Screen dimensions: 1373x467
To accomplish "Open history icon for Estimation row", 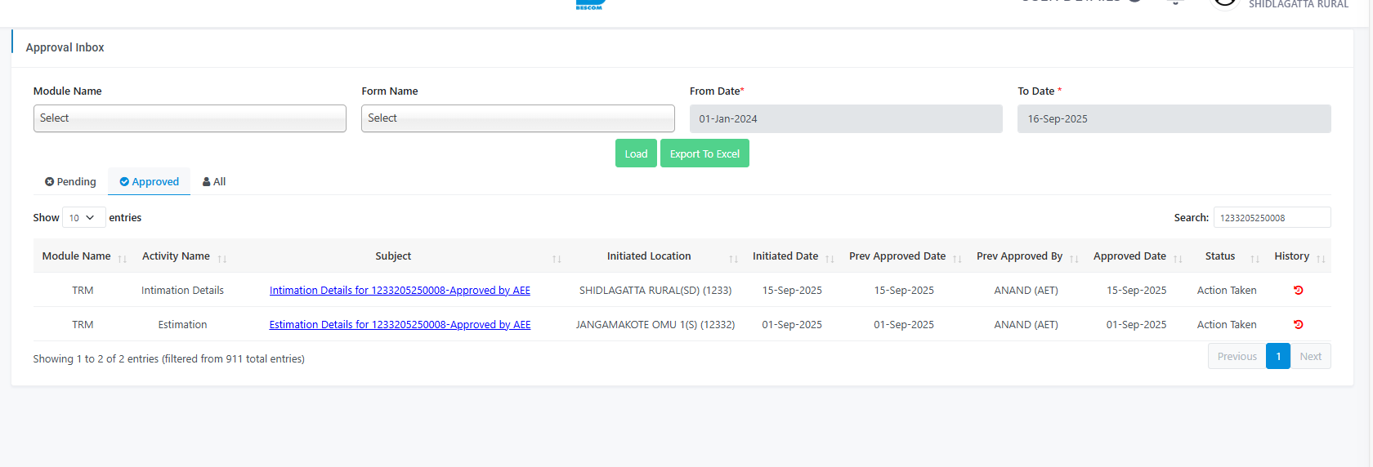I will coord(1298,325).
